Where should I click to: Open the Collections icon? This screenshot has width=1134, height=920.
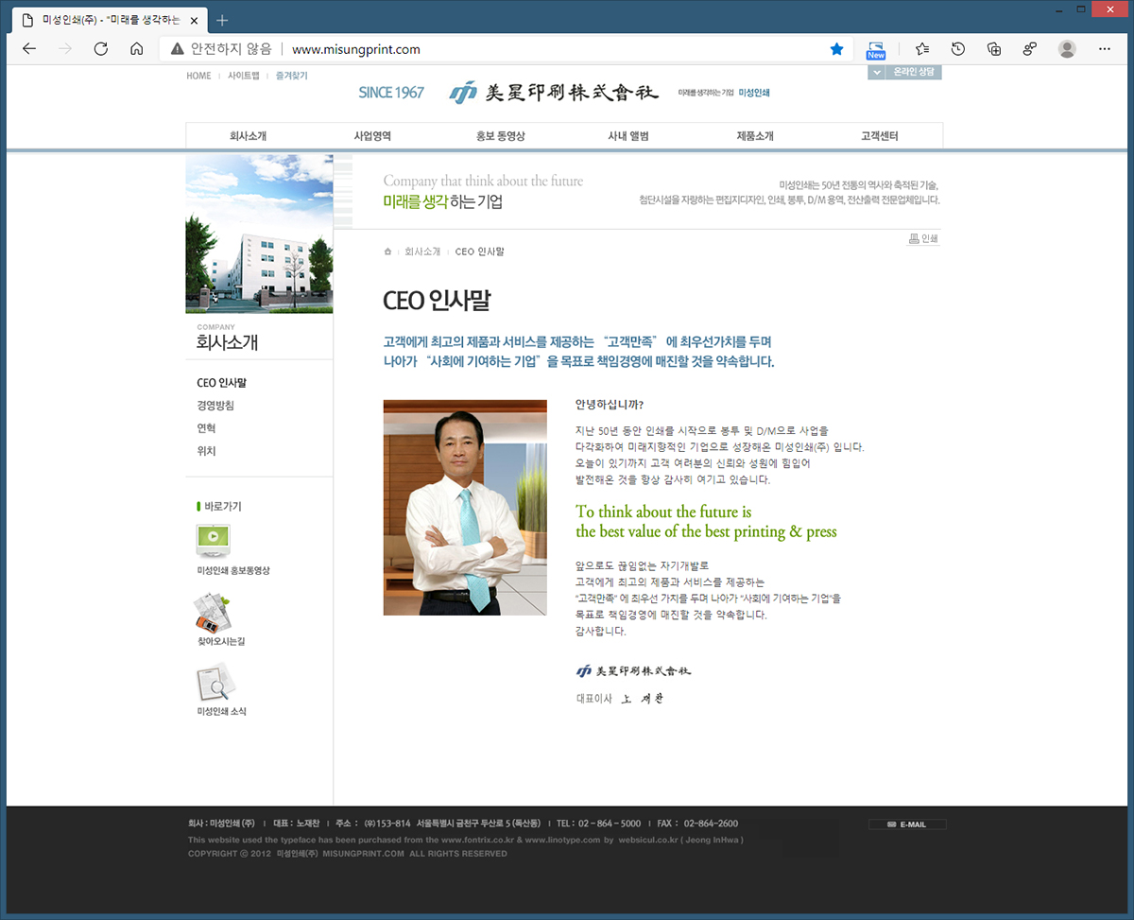pyautogui.click(x=993, y=49)
